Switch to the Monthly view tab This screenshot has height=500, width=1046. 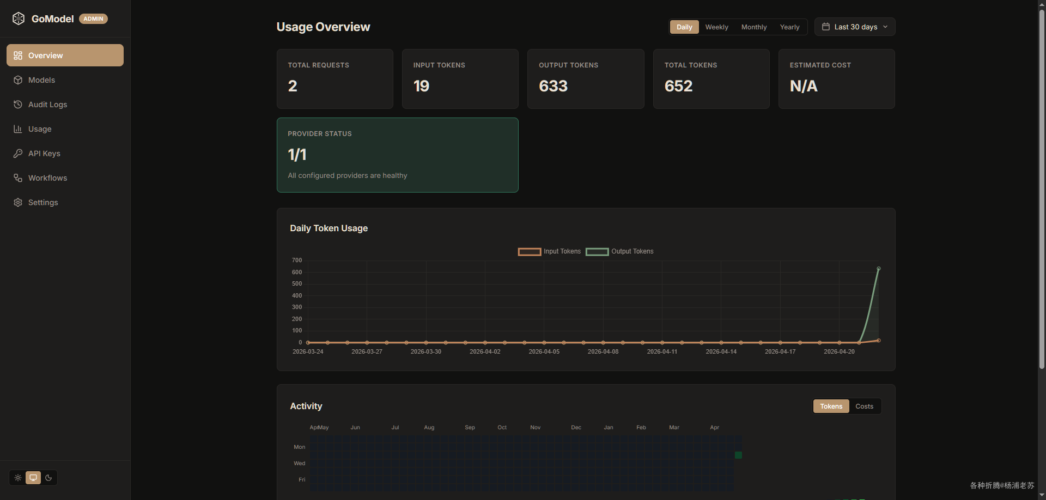coord(753,27)
